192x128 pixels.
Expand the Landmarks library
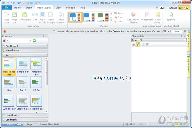[x=25, y=120]
